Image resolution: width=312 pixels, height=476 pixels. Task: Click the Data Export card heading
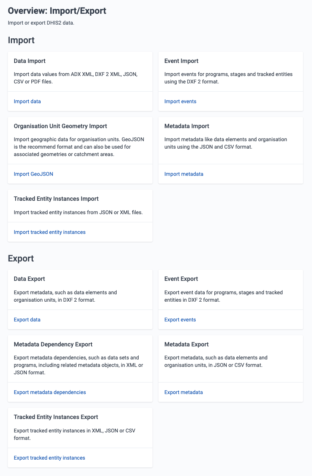[x=29, y=279]
